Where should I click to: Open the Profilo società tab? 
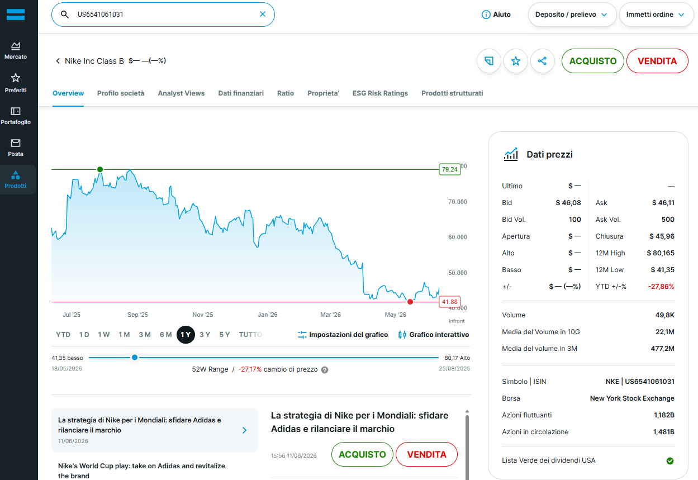click(x=121, y=93)
